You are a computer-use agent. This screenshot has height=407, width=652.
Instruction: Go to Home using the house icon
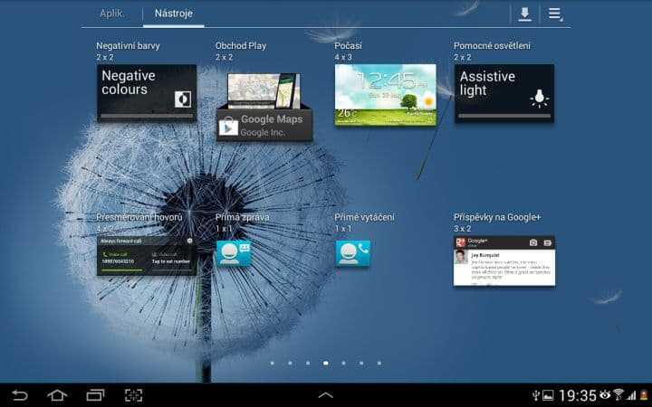pyautogui.click(x=57, y=395)
